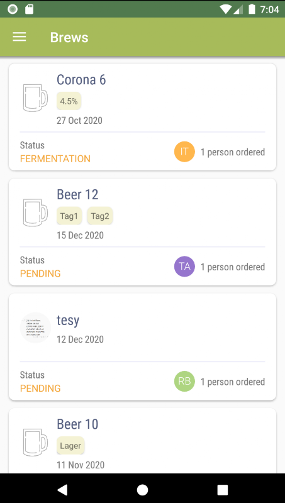This screenshot has height=503, width=285.
Task: Tap the Corona 6 beer mug icon
Action: click(35, 98)
